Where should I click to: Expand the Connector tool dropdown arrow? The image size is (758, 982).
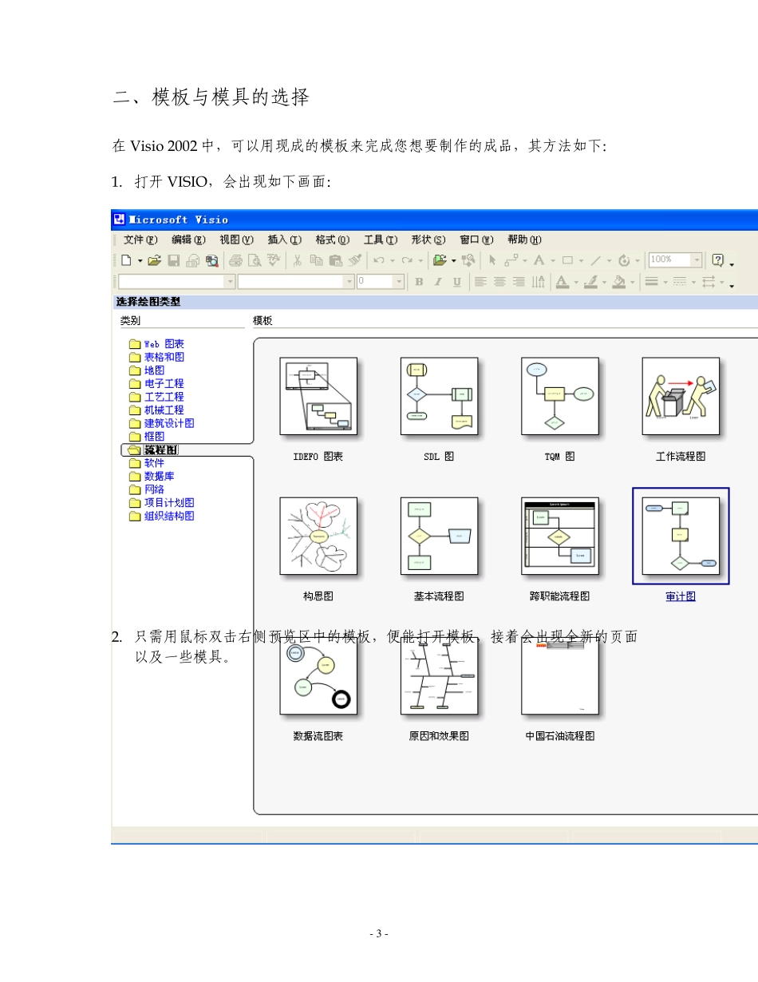[x=525, y=260]
